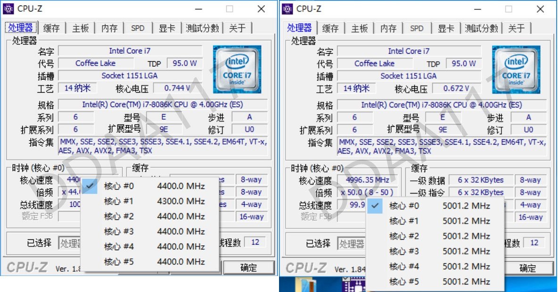559x292 pixels.
Task: Go to the 内存 tab in the left window
Action: click(109, 28)
